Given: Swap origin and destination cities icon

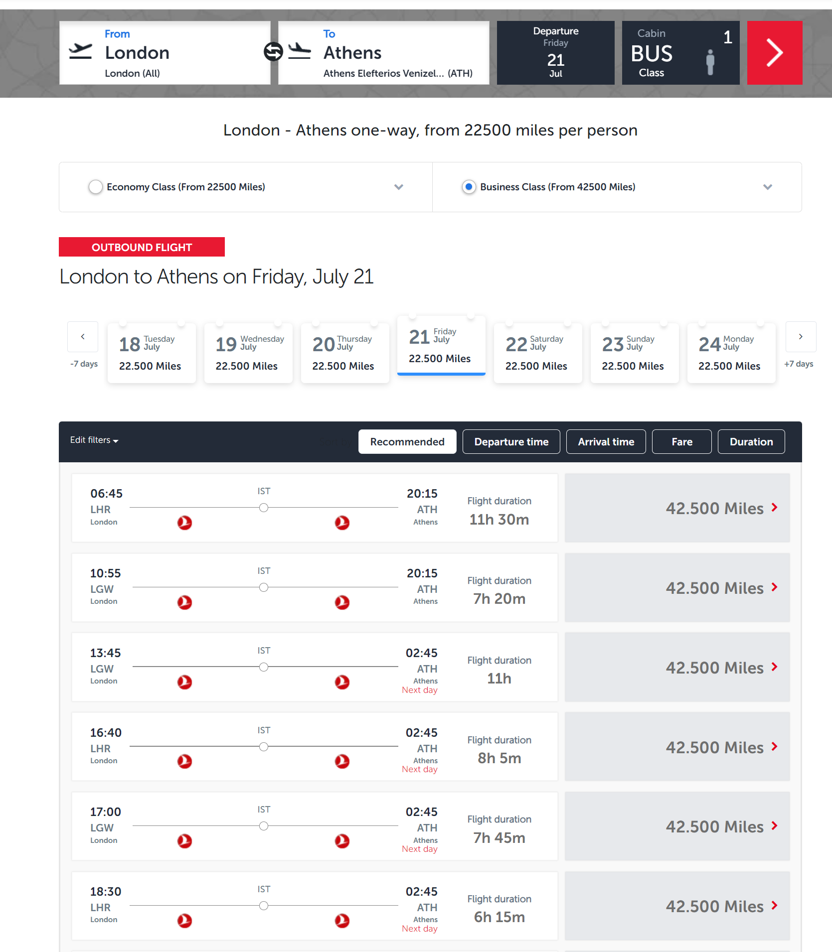Looking at the screenshot, I should tap(273, 52).
